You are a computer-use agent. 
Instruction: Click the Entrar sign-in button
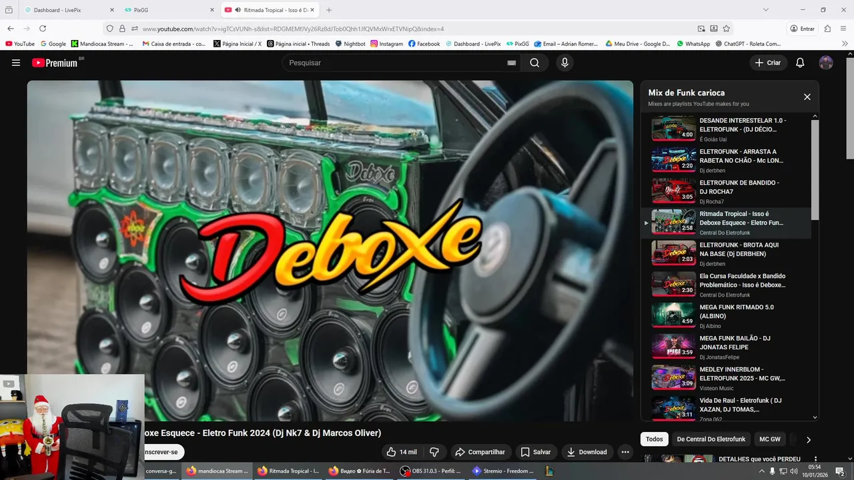803,29
